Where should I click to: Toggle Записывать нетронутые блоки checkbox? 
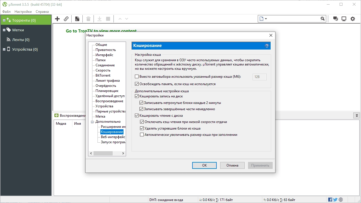pyautogui.click(x=141, y=102)
